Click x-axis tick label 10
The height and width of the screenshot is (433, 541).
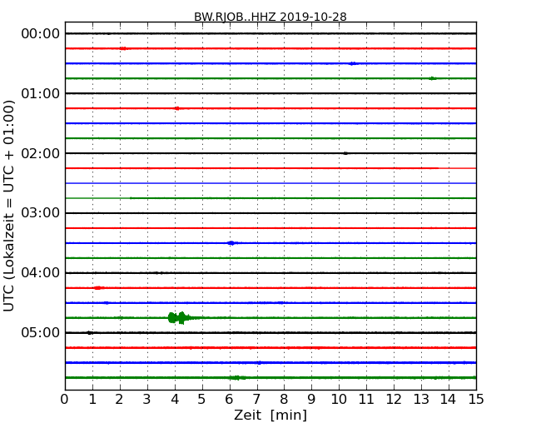pyautogui.click(x=339, y=400)
